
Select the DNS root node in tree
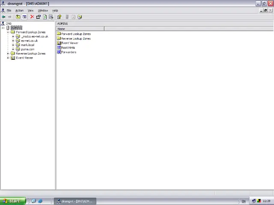point(9,23)
